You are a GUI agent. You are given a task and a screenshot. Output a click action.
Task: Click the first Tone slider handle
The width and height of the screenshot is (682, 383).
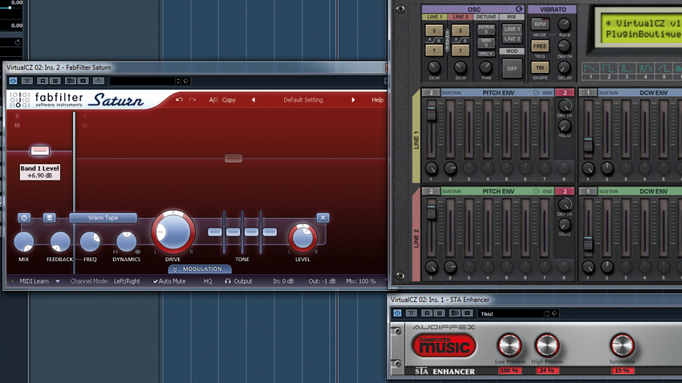[x=214, y=232]
